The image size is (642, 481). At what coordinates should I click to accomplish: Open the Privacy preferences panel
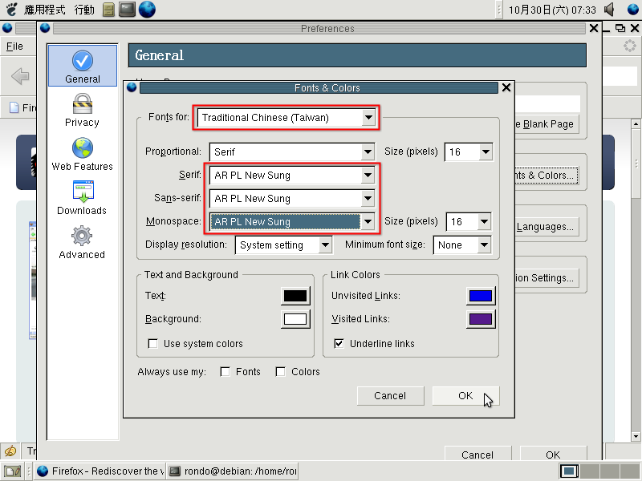[82, 111]
